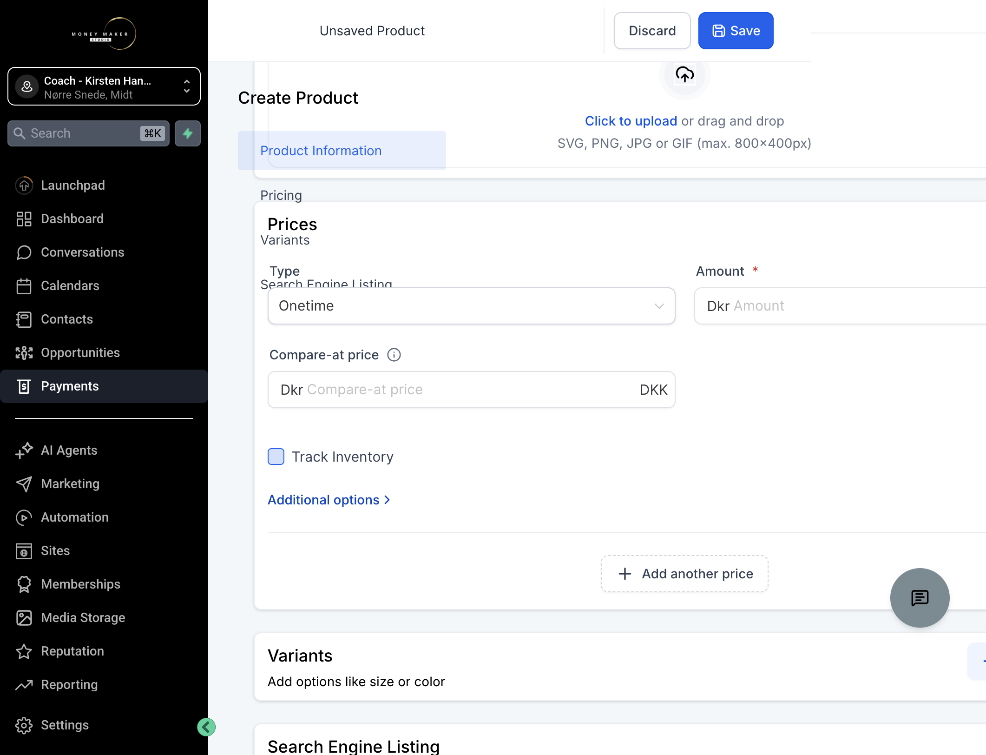Click the 'Create Product' heading
The width and height of the screenshot is (986, 755).
[298, 98]
